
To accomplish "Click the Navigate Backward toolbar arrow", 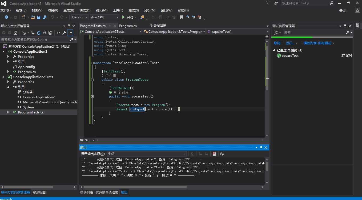I will tap(6, 17).
